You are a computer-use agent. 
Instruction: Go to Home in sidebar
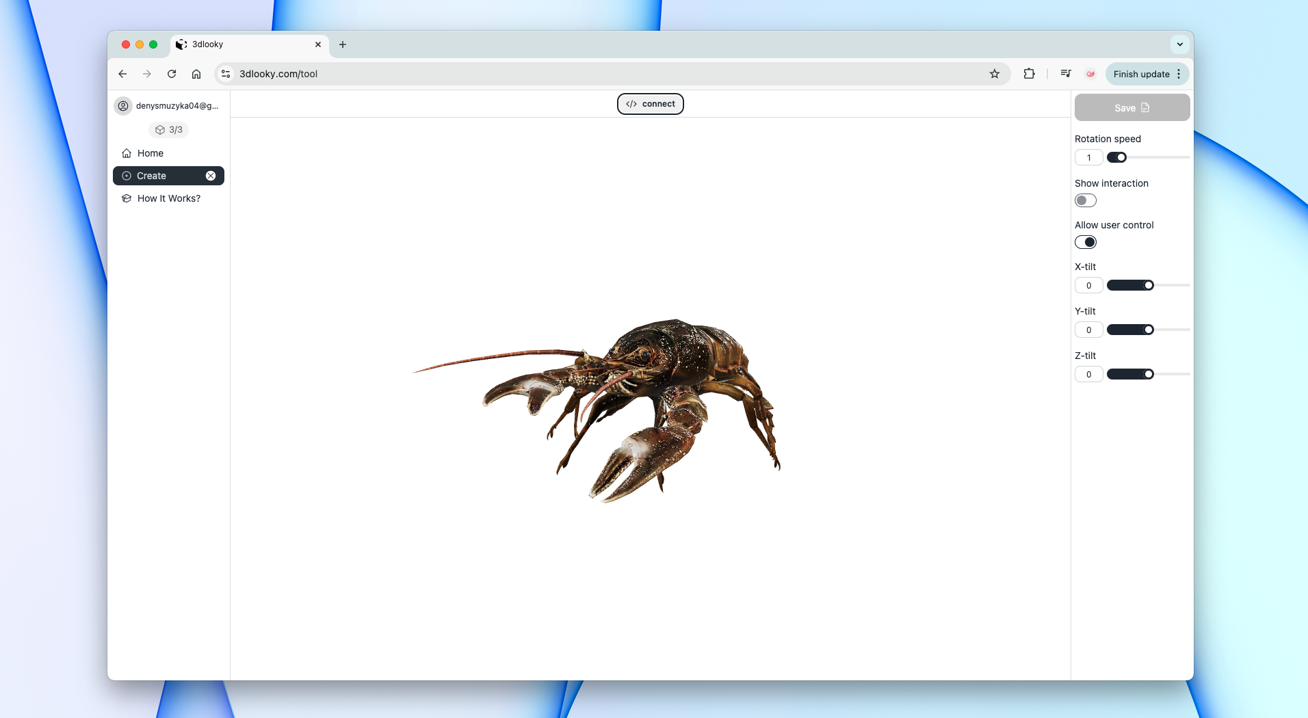(x=168, y=153)
